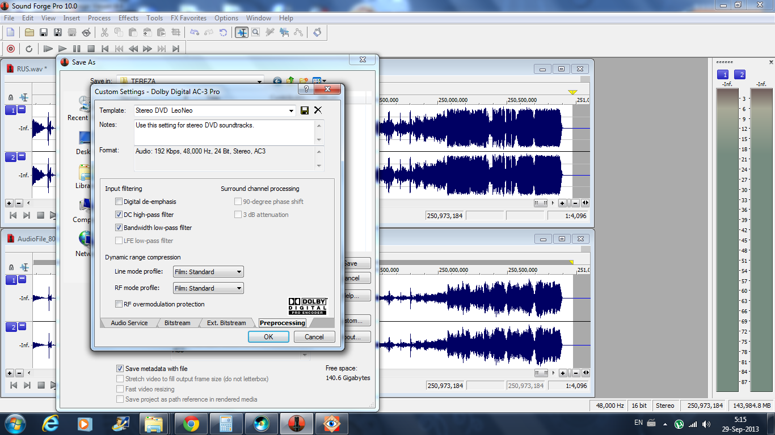Click the Undo arrow toolbar icon

pos(195,32)
